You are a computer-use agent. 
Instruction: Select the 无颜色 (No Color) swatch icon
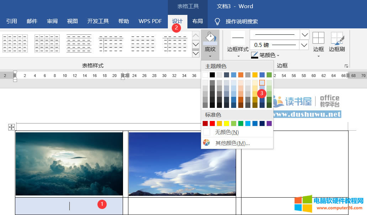(207, 132)
